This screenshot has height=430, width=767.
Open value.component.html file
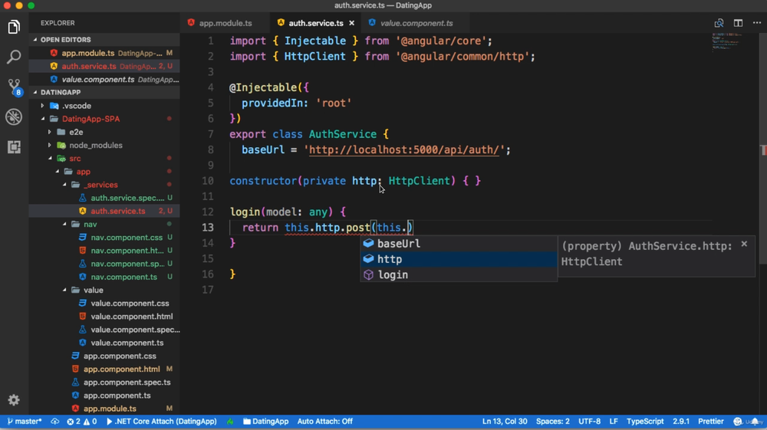point(104,317)
